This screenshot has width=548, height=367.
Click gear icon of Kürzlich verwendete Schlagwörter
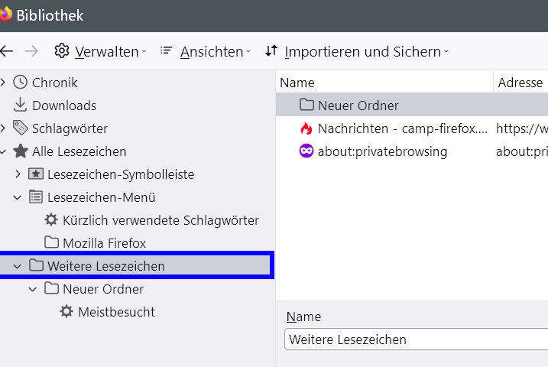coord(51,220)
